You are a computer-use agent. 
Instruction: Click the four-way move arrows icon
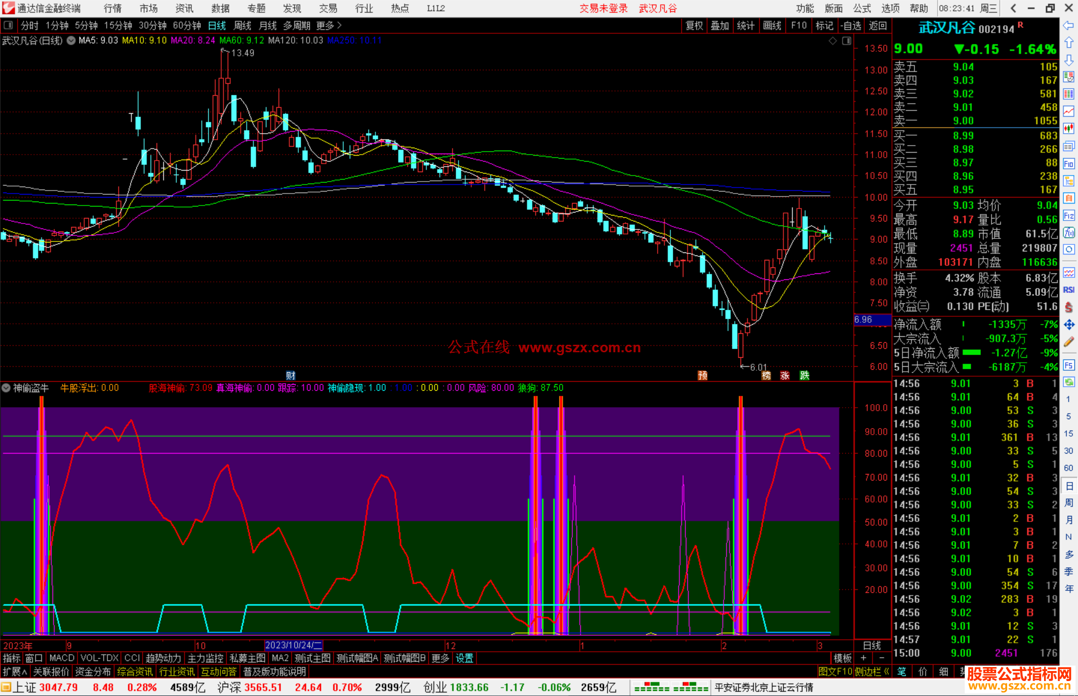(x=1069, y=325)
